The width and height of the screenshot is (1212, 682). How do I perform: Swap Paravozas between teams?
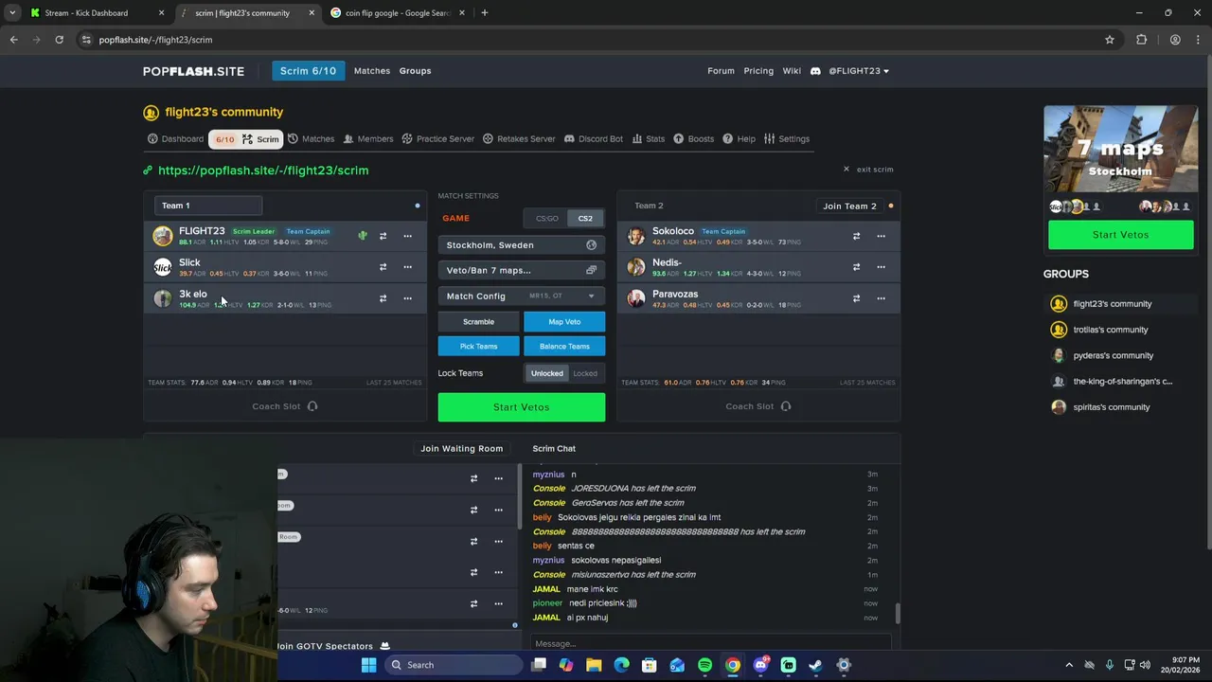coord(856,298)
